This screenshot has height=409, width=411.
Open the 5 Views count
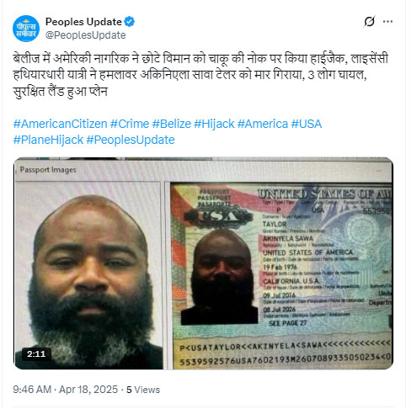point(143,390)
